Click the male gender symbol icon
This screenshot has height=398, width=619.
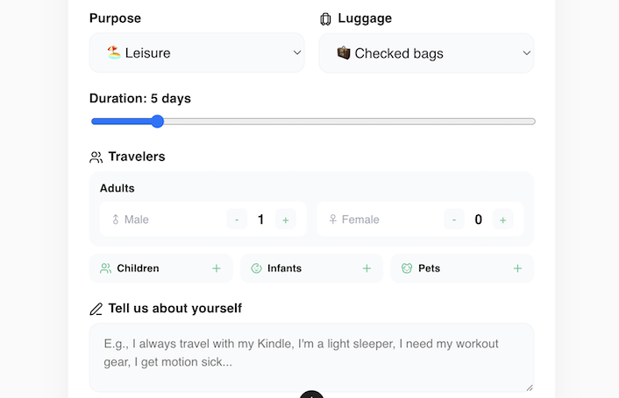[115, 220]
